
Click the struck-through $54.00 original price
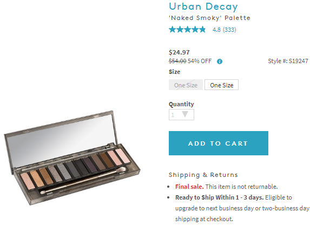click(x=177, y=61)
